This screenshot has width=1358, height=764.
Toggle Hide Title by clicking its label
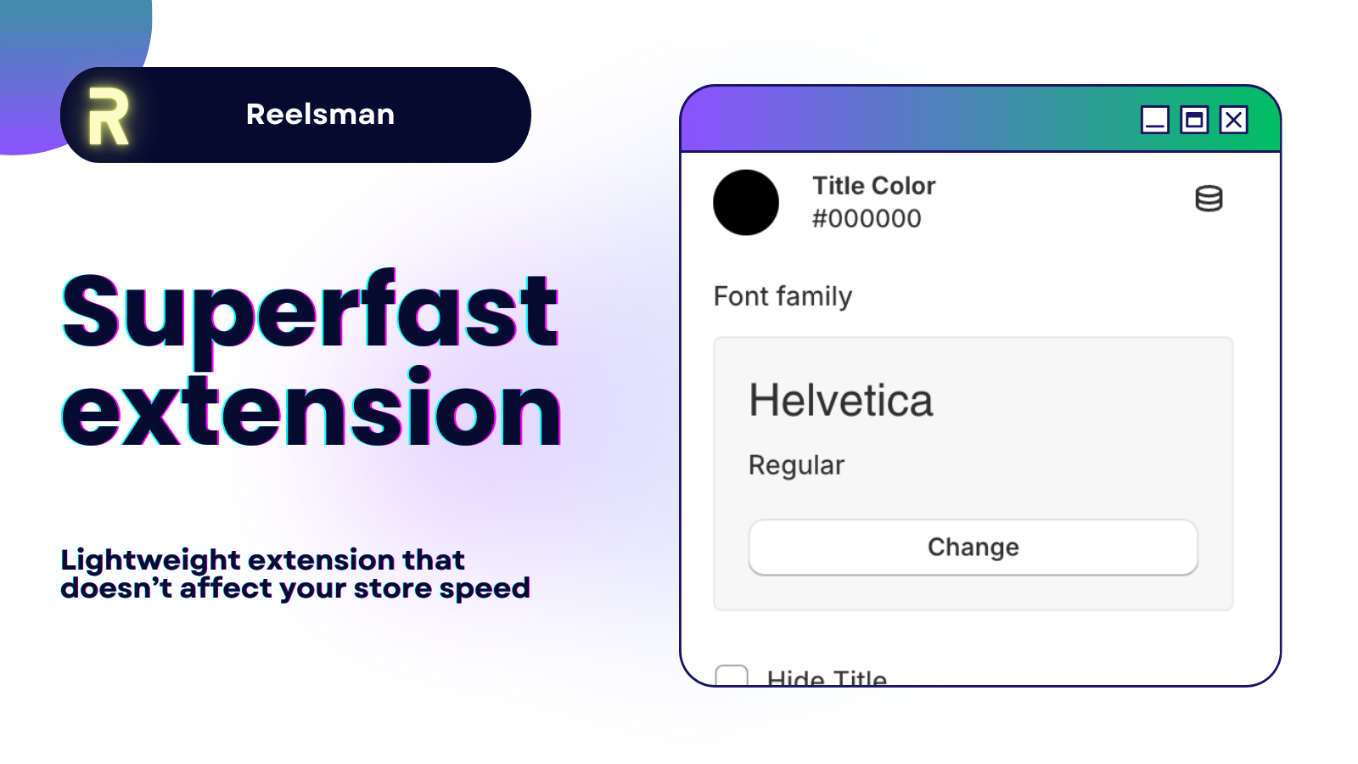(x=828, y=679)
